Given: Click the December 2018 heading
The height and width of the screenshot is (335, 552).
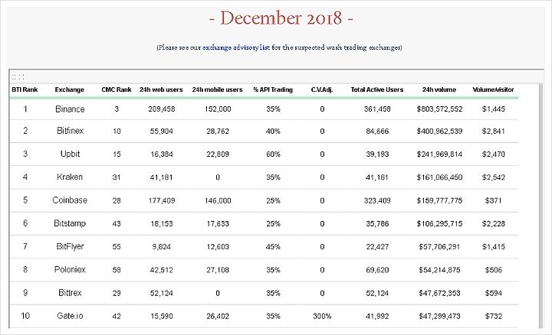Looking at the screenshot, I should click(x=281, y=18).
